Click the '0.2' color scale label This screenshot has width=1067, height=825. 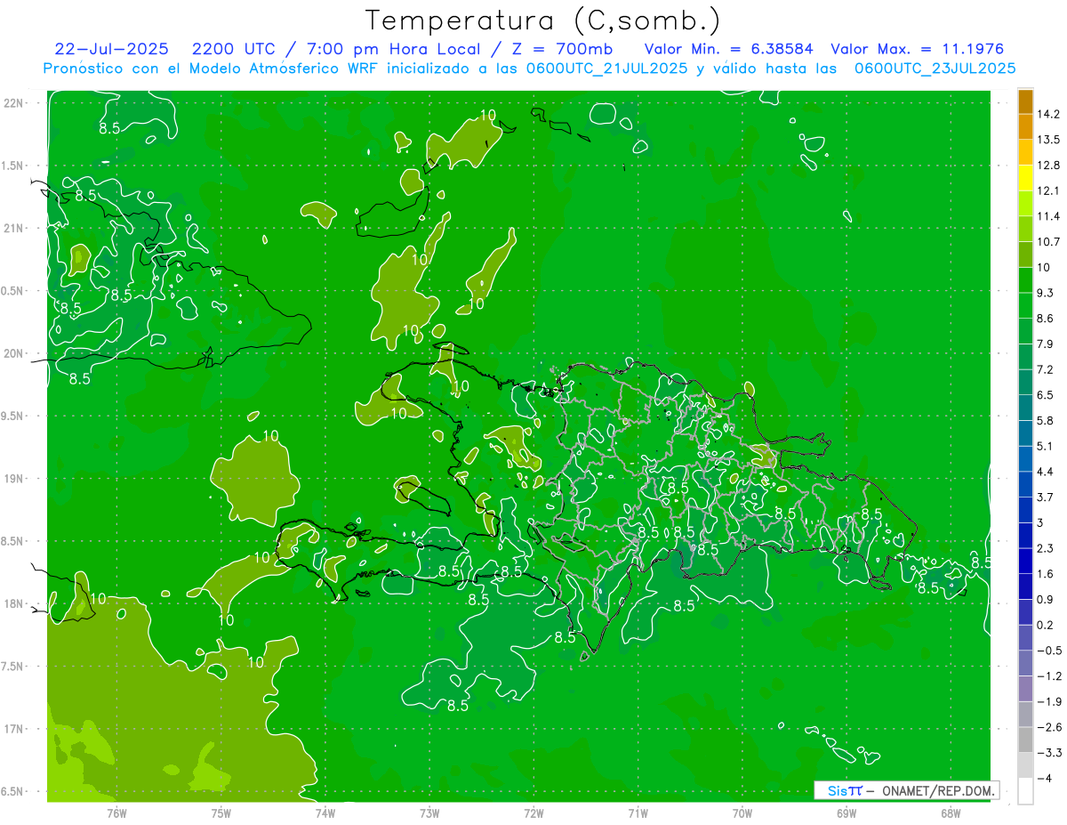(x=1045, y=625)
